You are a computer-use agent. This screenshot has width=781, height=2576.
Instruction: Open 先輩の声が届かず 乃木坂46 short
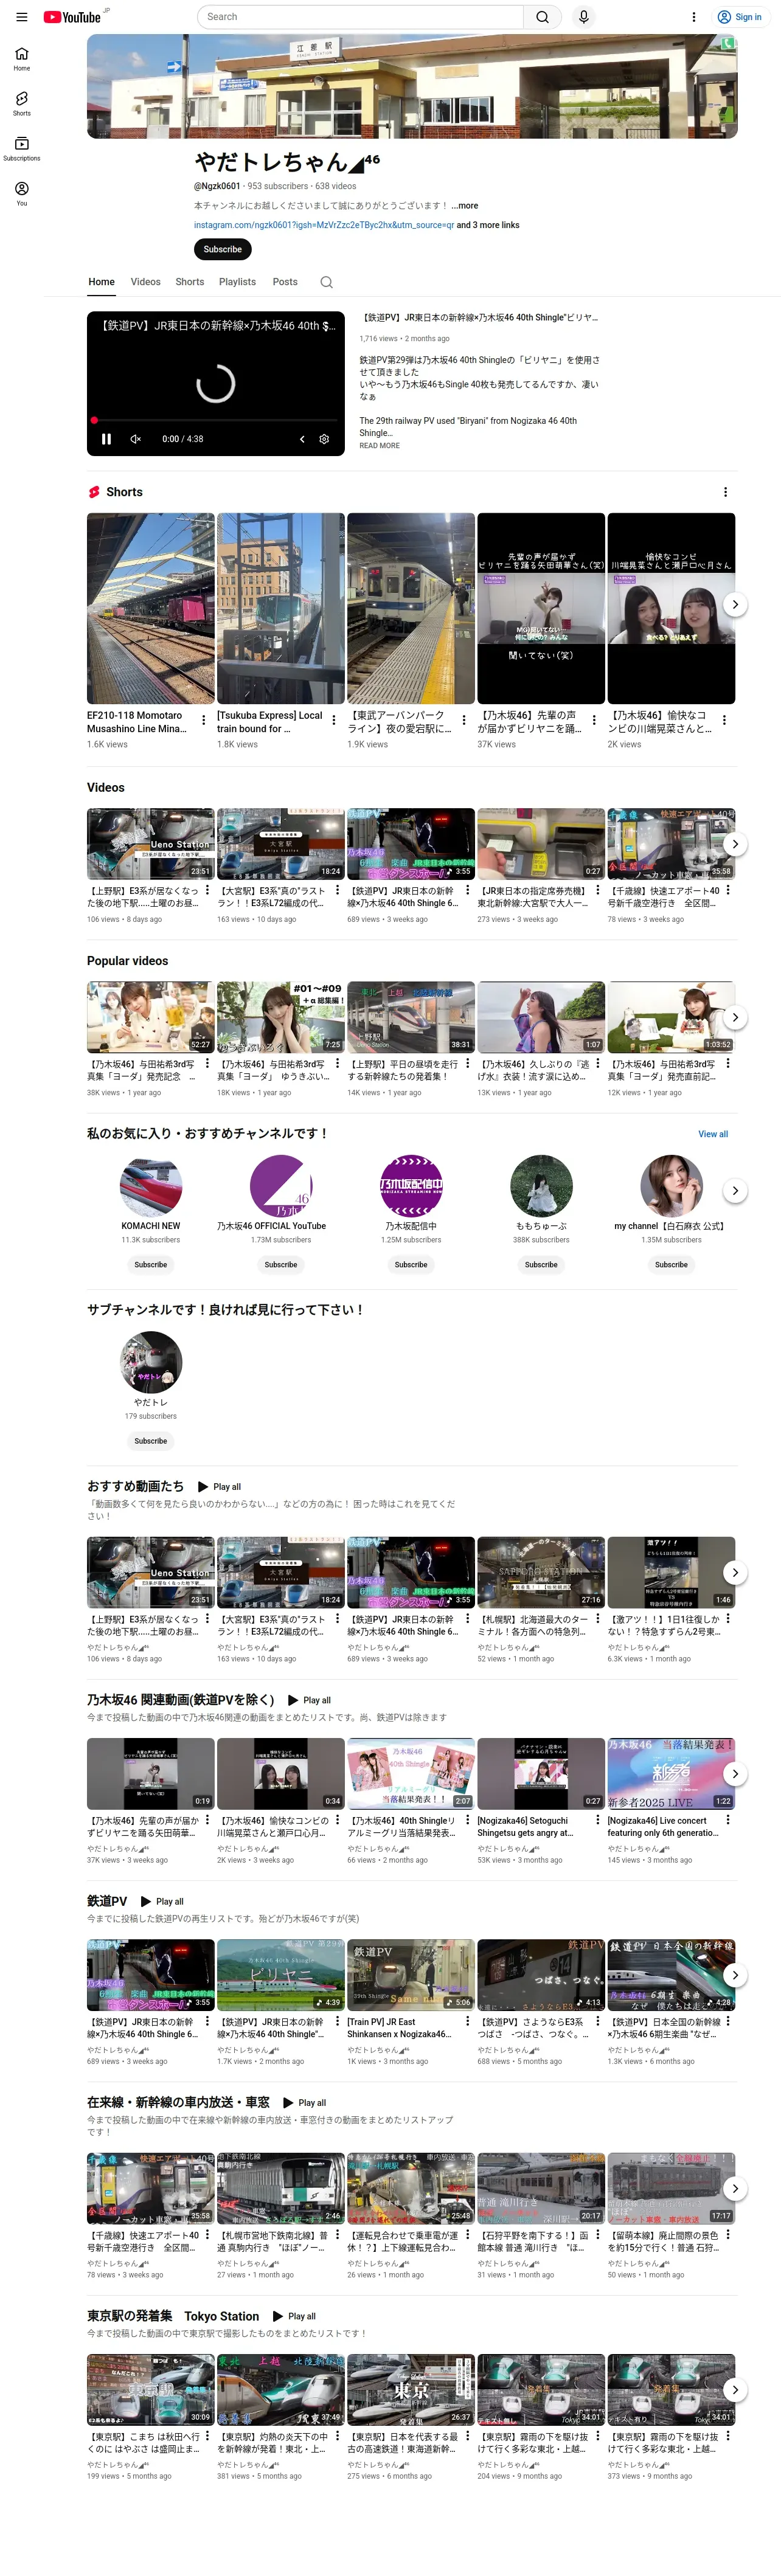point(541,608)
